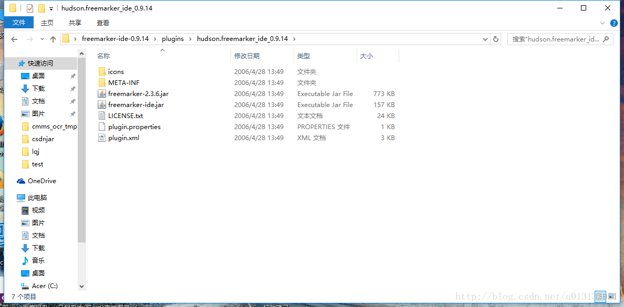Expand the ribbon with chevron
Viewport: 624px width, 307px height.
click(x=602, y=23)
